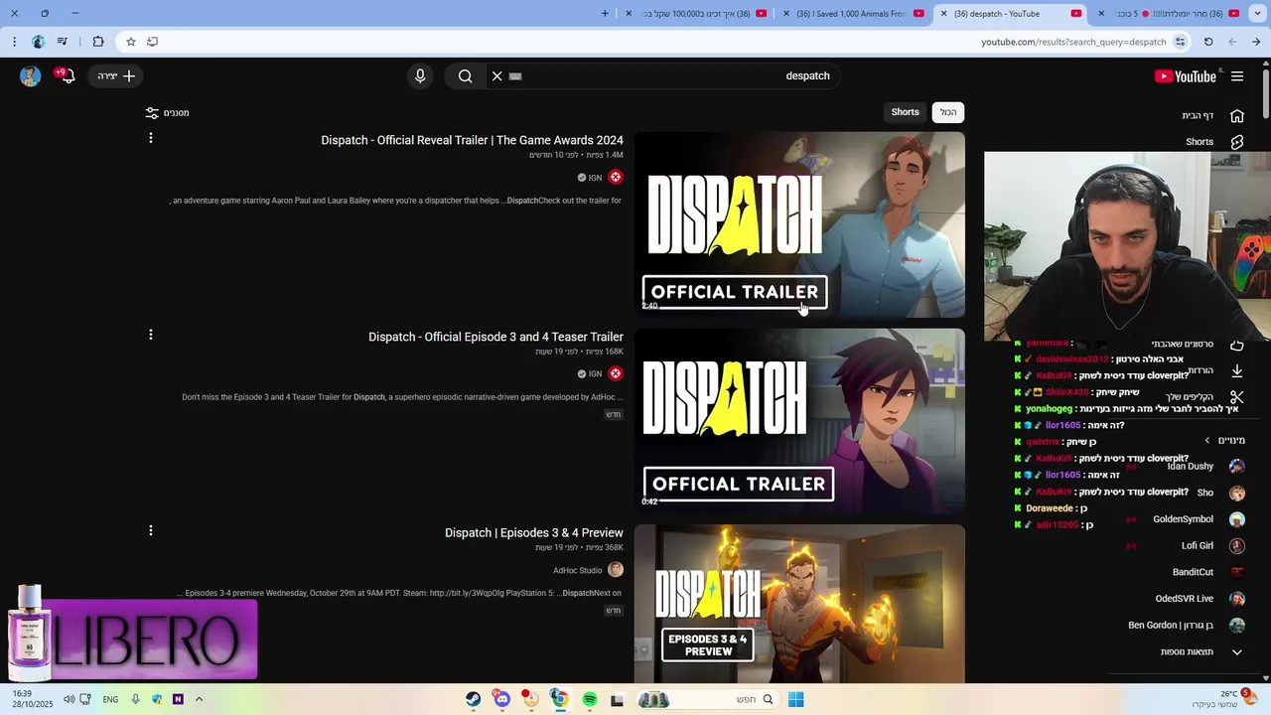Open GoldenSymbol subscription
Image resolution: width=1271 pixels, height=715 pixels.
pyautogui.click(x=1198, y=519)
